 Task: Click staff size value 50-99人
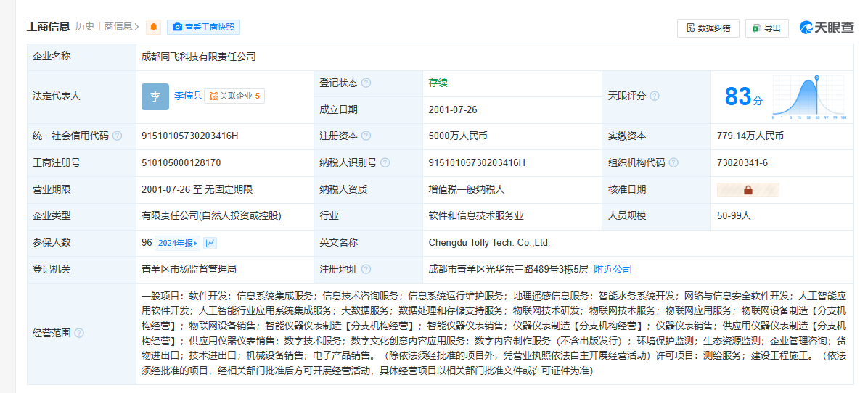[x=734, y=216]
